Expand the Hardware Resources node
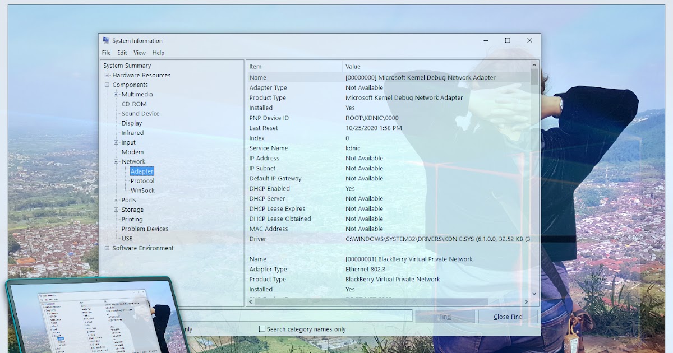The height and width of the screenshot is (353, 673). [x=107, y=75]
